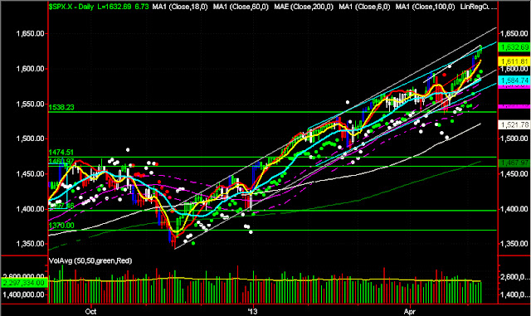Select the L=1632.69 last price text
This screenshot has height=316, width=531.
click(x=114, y=7)
